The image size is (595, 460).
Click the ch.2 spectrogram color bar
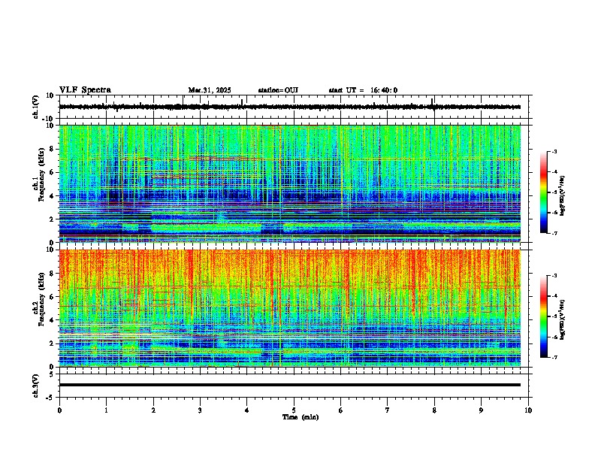[544, 316]
